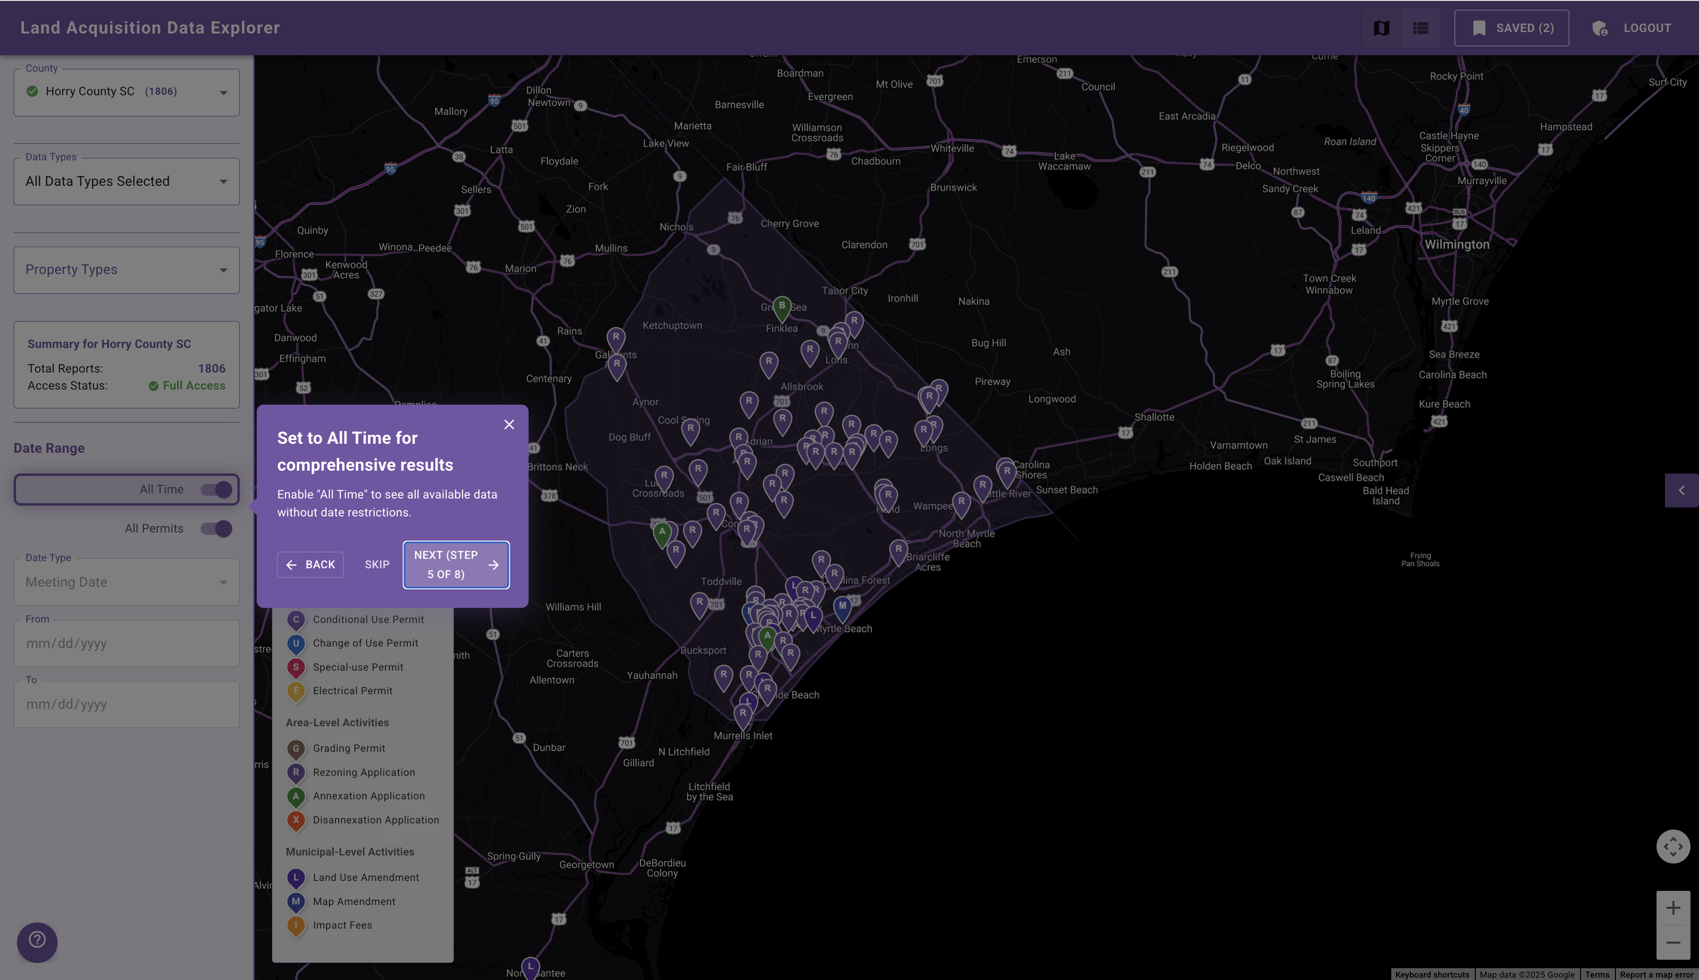Click the map zoom in plus
The width and height of the screenshot is (1699, 980).
(x=1673, y=908)
